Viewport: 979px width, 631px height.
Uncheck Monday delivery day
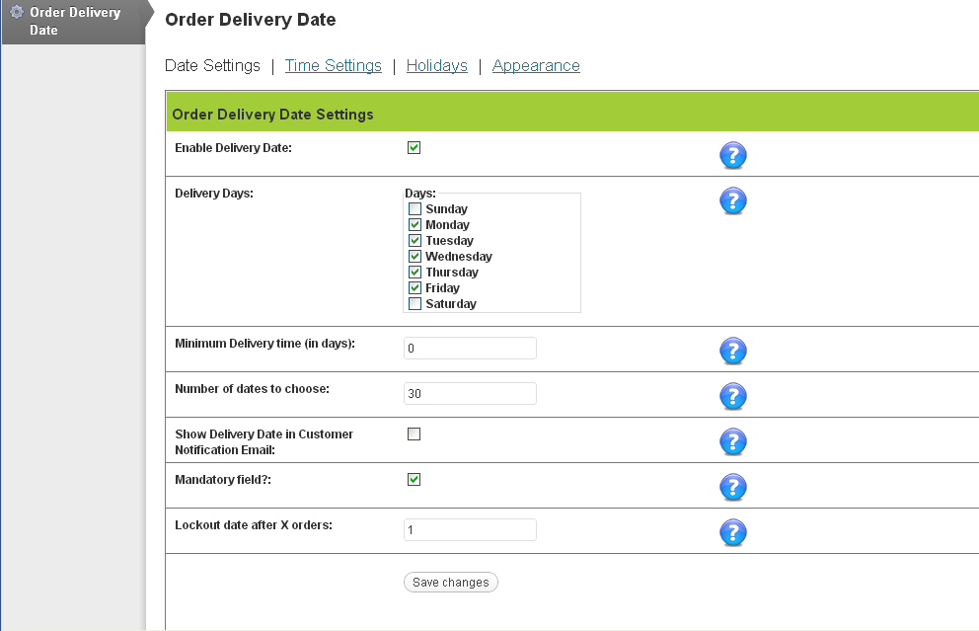point(414,224)
